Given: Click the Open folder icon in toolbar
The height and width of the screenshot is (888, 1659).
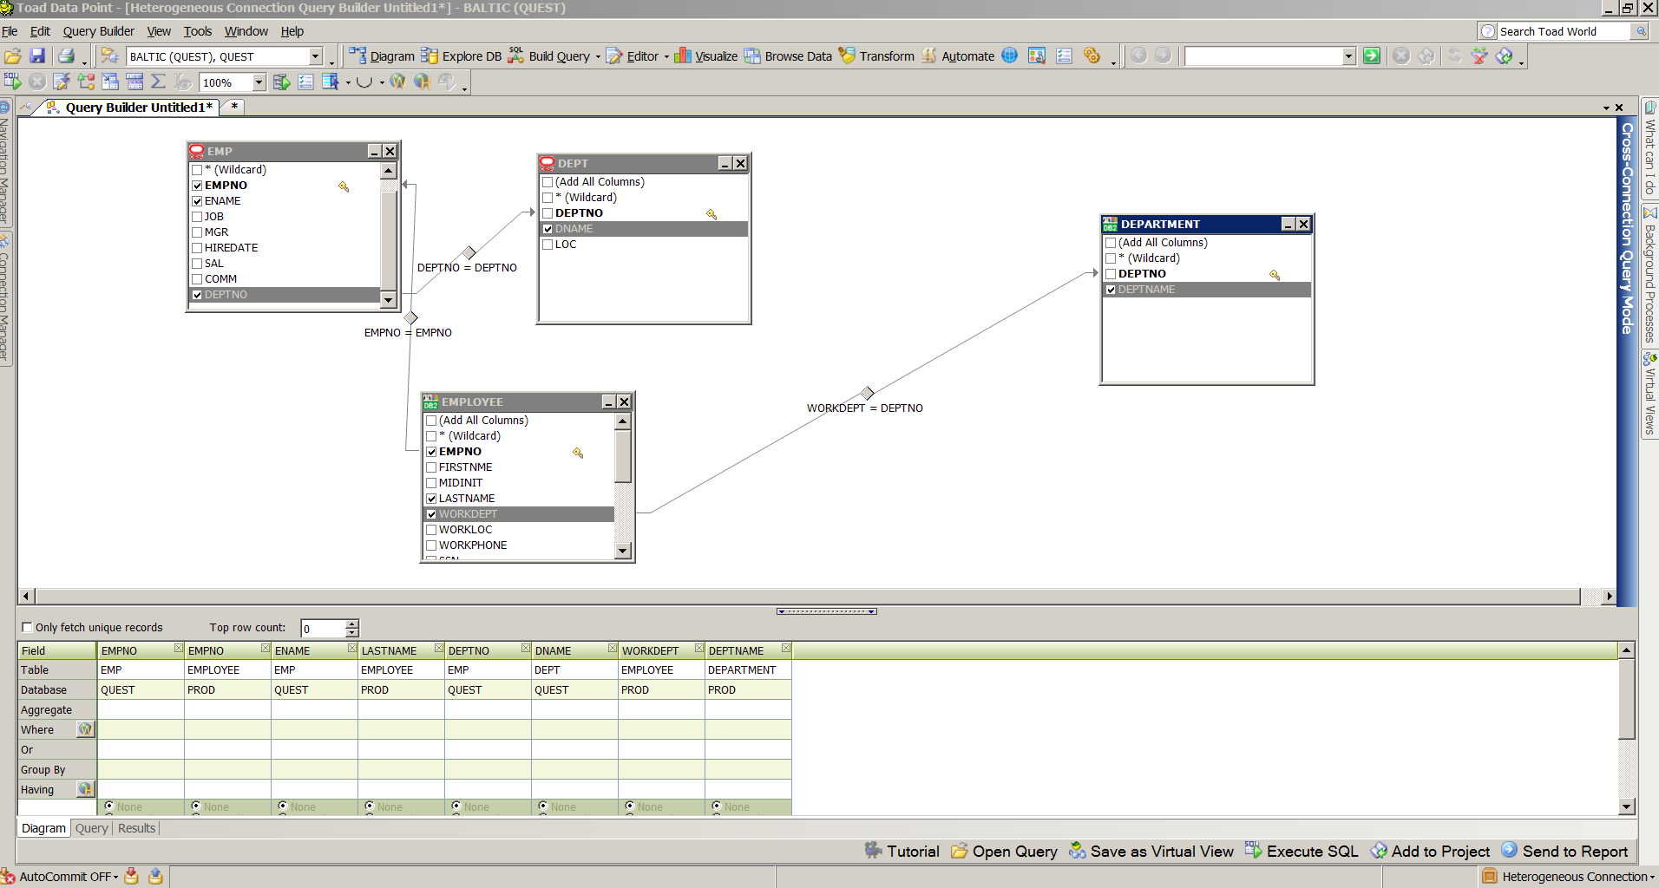Looking at the screenshot, I should tap(13, 56).
